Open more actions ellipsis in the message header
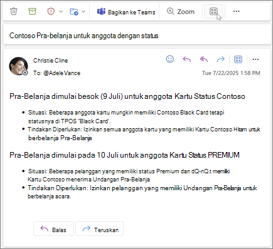273x249 pixels. pos(255,59)
